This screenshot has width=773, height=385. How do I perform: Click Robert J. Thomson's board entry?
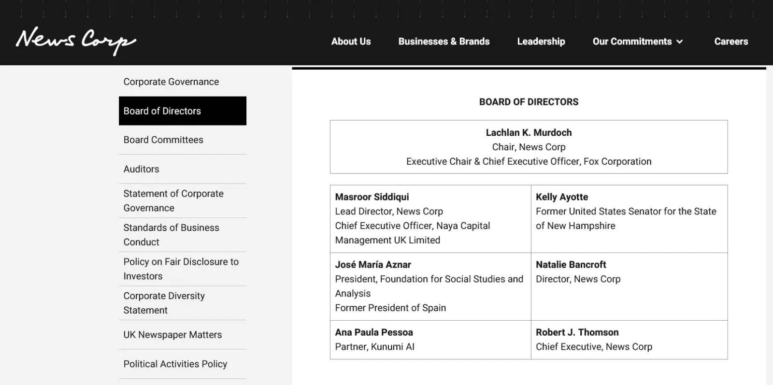pos(577,332)
